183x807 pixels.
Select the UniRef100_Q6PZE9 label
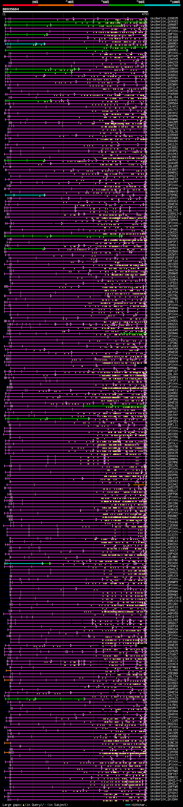click(x=164, y=421)
